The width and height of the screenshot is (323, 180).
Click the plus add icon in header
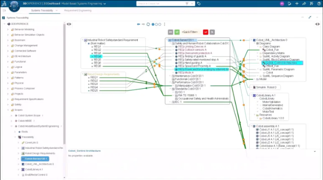click(x=297, y=3)
